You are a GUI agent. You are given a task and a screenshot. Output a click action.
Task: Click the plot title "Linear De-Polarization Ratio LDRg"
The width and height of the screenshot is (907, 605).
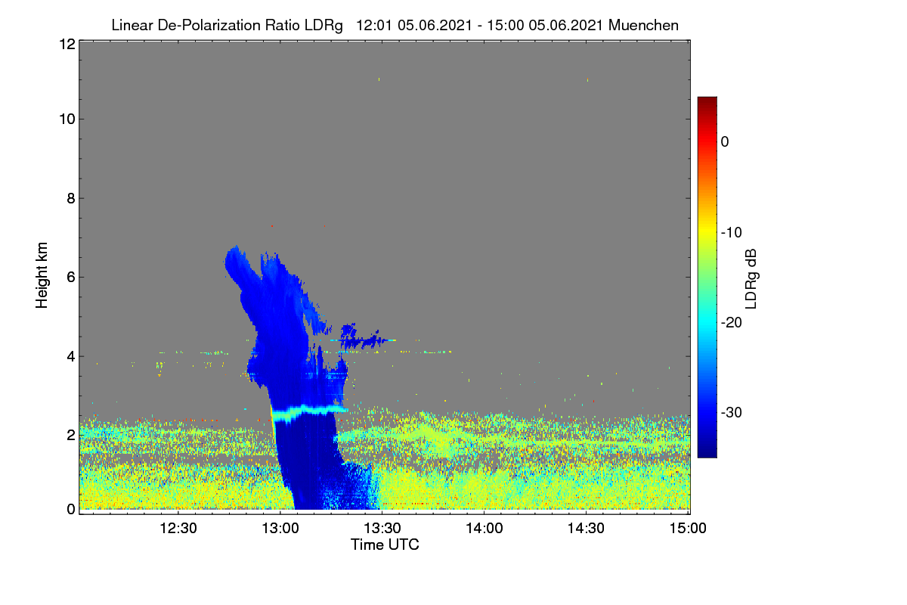tap(227, 26)
